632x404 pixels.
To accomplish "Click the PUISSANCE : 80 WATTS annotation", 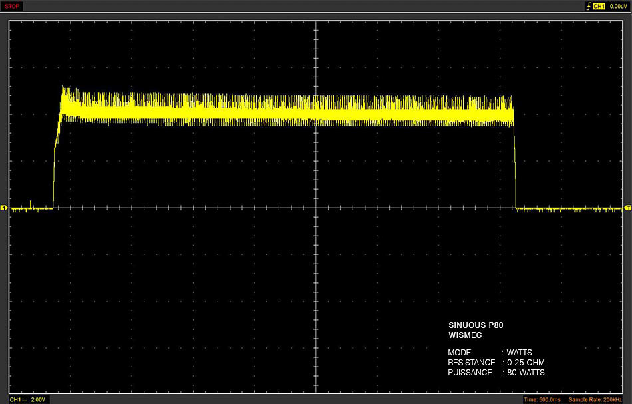I will point(496,373).
